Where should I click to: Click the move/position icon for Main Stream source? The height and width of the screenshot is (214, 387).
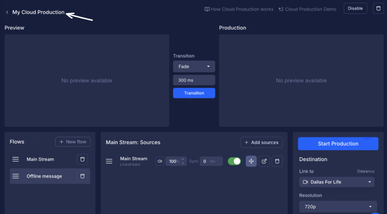click(x=251, y=161)
